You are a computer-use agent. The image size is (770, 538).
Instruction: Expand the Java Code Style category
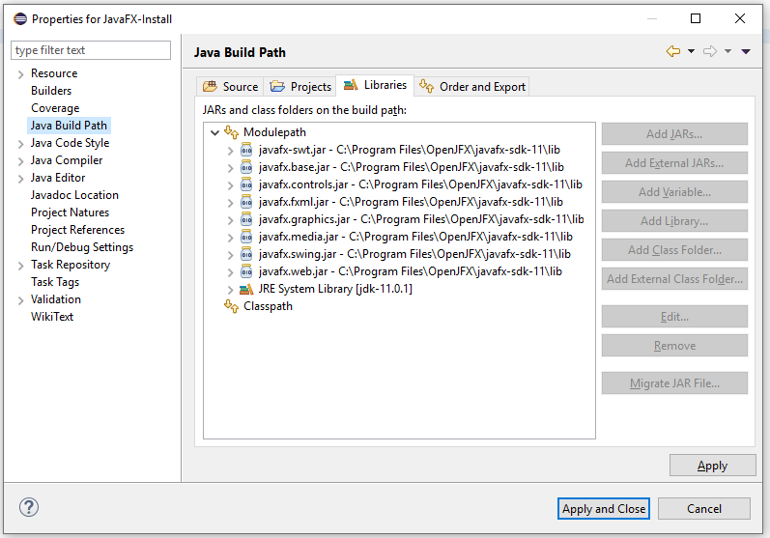click(x=20, y=143)
